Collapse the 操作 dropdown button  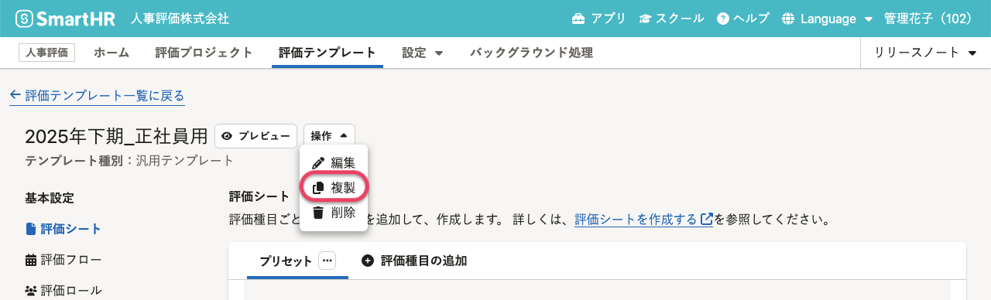pos(329,135)
